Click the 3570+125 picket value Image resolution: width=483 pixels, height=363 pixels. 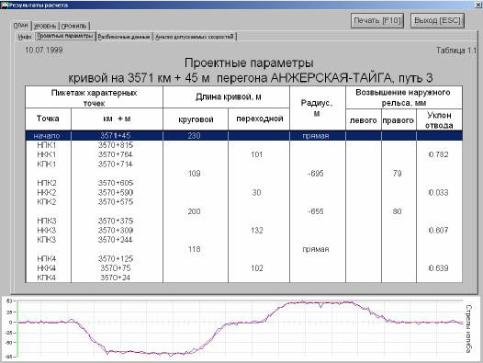(x=116, y=259)
